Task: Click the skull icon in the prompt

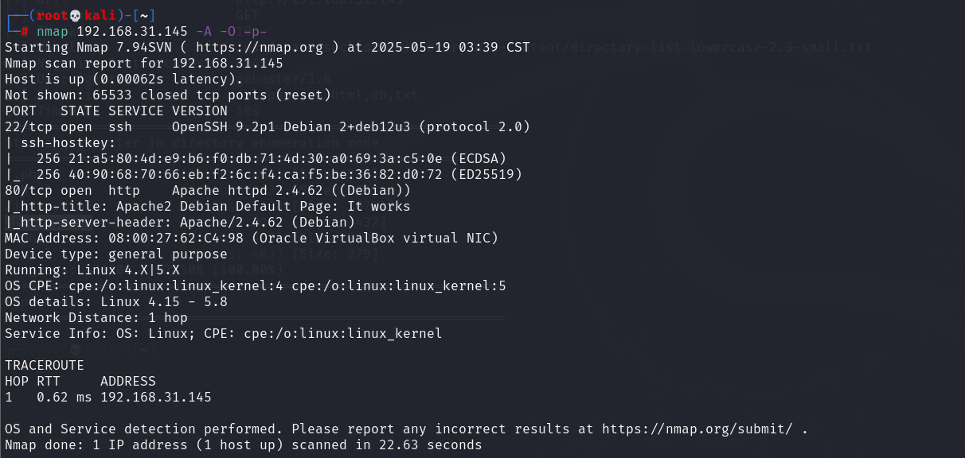Action: pyautogui.click(x=73, y=15)
